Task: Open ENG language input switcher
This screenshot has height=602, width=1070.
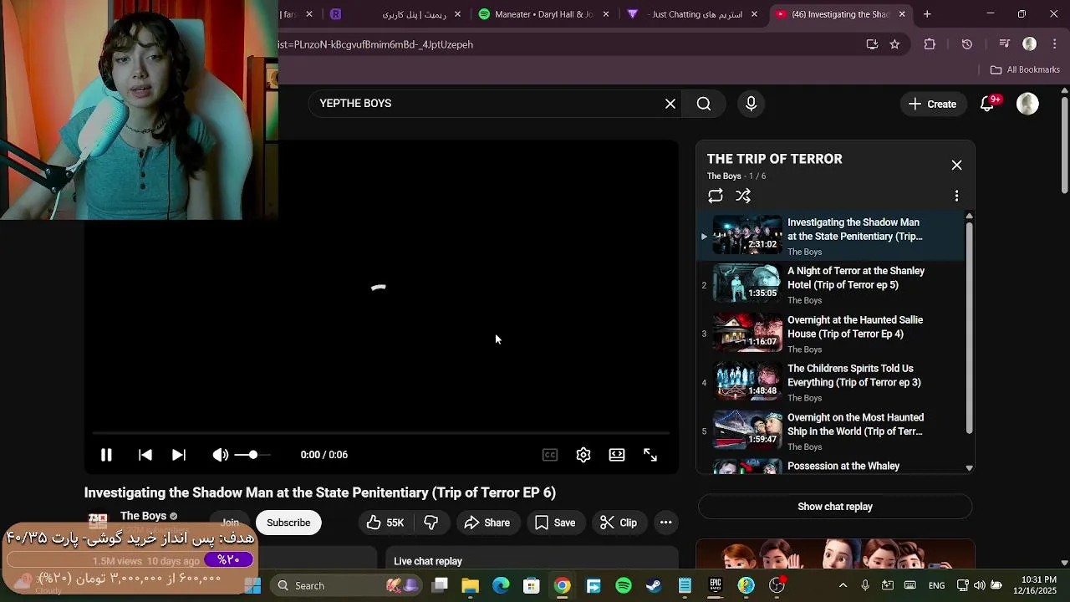Action: click(x=937, y=585)
